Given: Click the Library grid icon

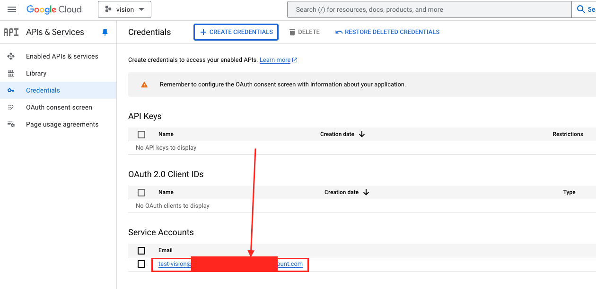Looking at the screenshot, I should 11,73.
